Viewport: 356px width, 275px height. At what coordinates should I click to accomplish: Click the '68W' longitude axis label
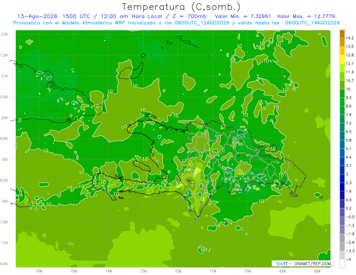pyautogui.click(x=317, y=271)
